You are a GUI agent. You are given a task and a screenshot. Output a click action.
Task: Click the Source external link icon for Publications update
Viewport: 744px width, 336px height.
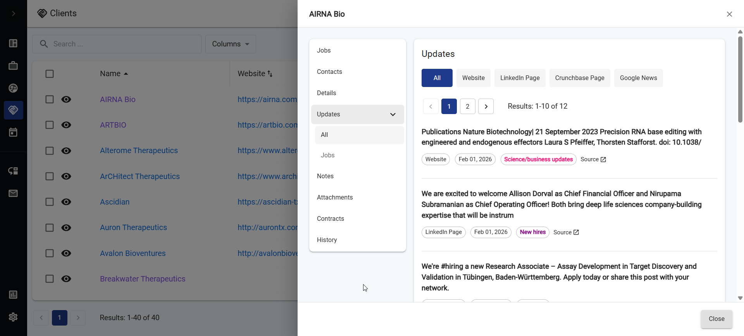[603, 160]
